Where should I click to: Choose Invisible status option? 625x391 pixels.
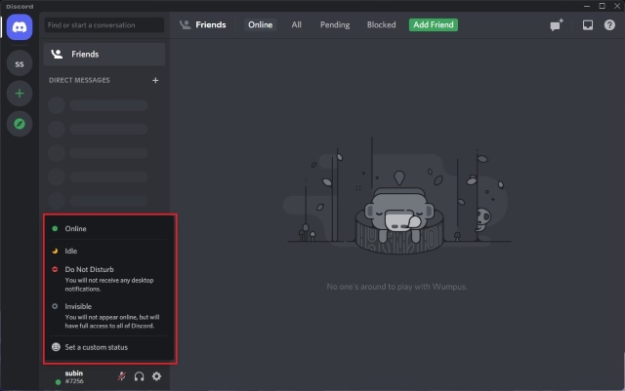tap(78, 306)
